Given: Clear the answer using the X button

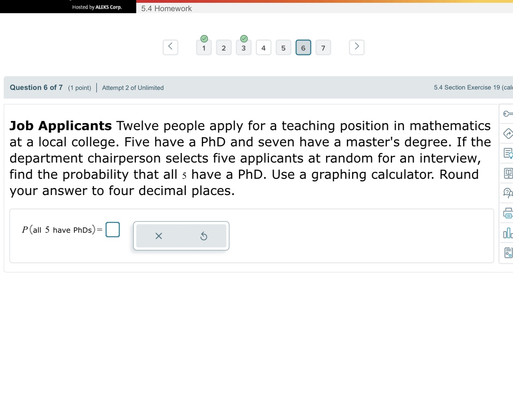Looking at the screenshot, I should click(159, 236).
